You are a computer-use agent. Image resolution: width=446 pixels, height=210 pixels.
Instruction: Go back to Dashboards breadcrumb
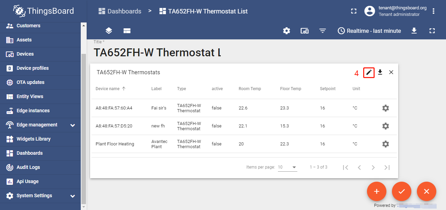pyautogui.click(x=120, y=11)
